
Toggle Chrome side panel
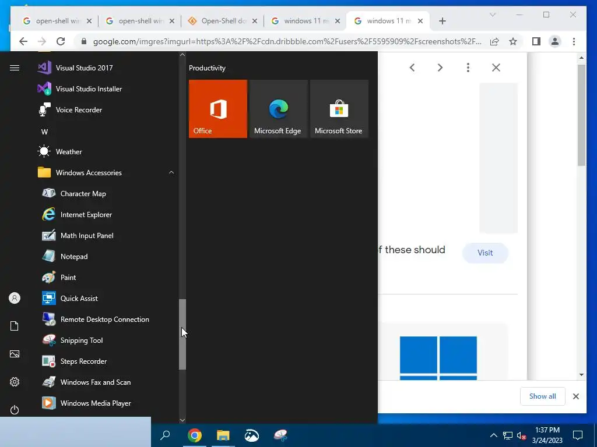[536, 41]
